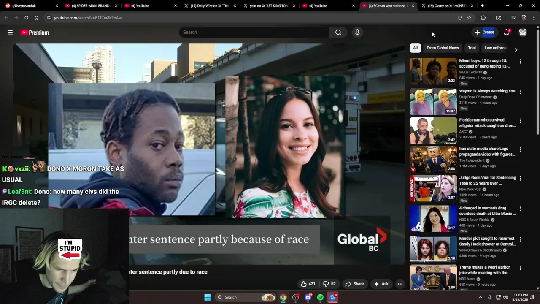Click the Ask button

[x=381, y=284]
